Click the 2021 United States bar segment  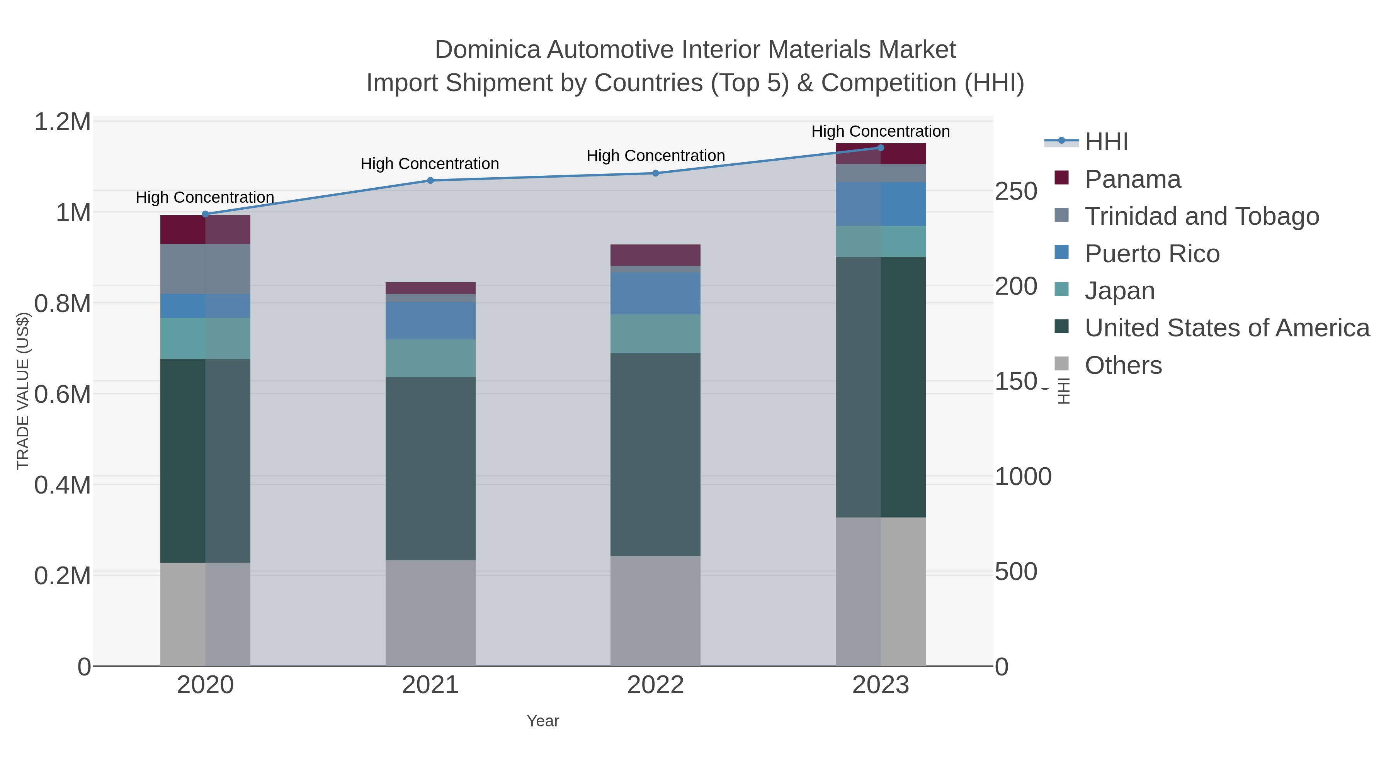[430, 468]
